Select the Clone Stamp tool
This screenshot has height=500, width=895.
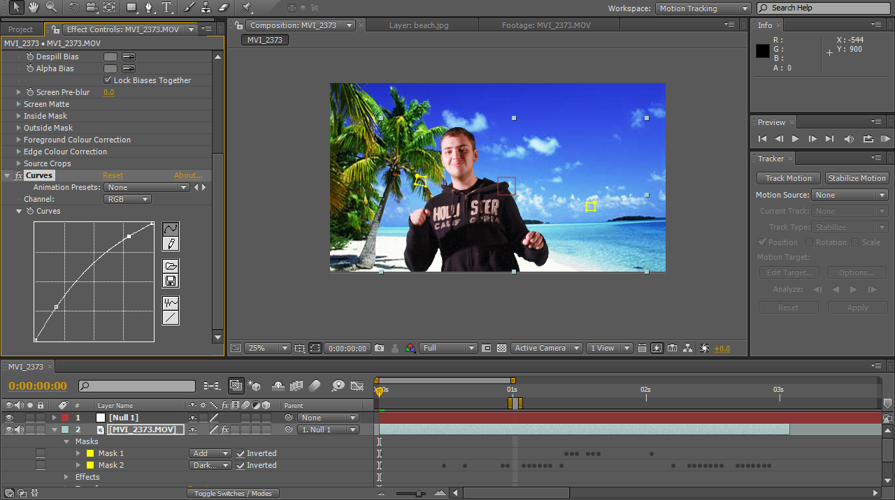[206, 8]
